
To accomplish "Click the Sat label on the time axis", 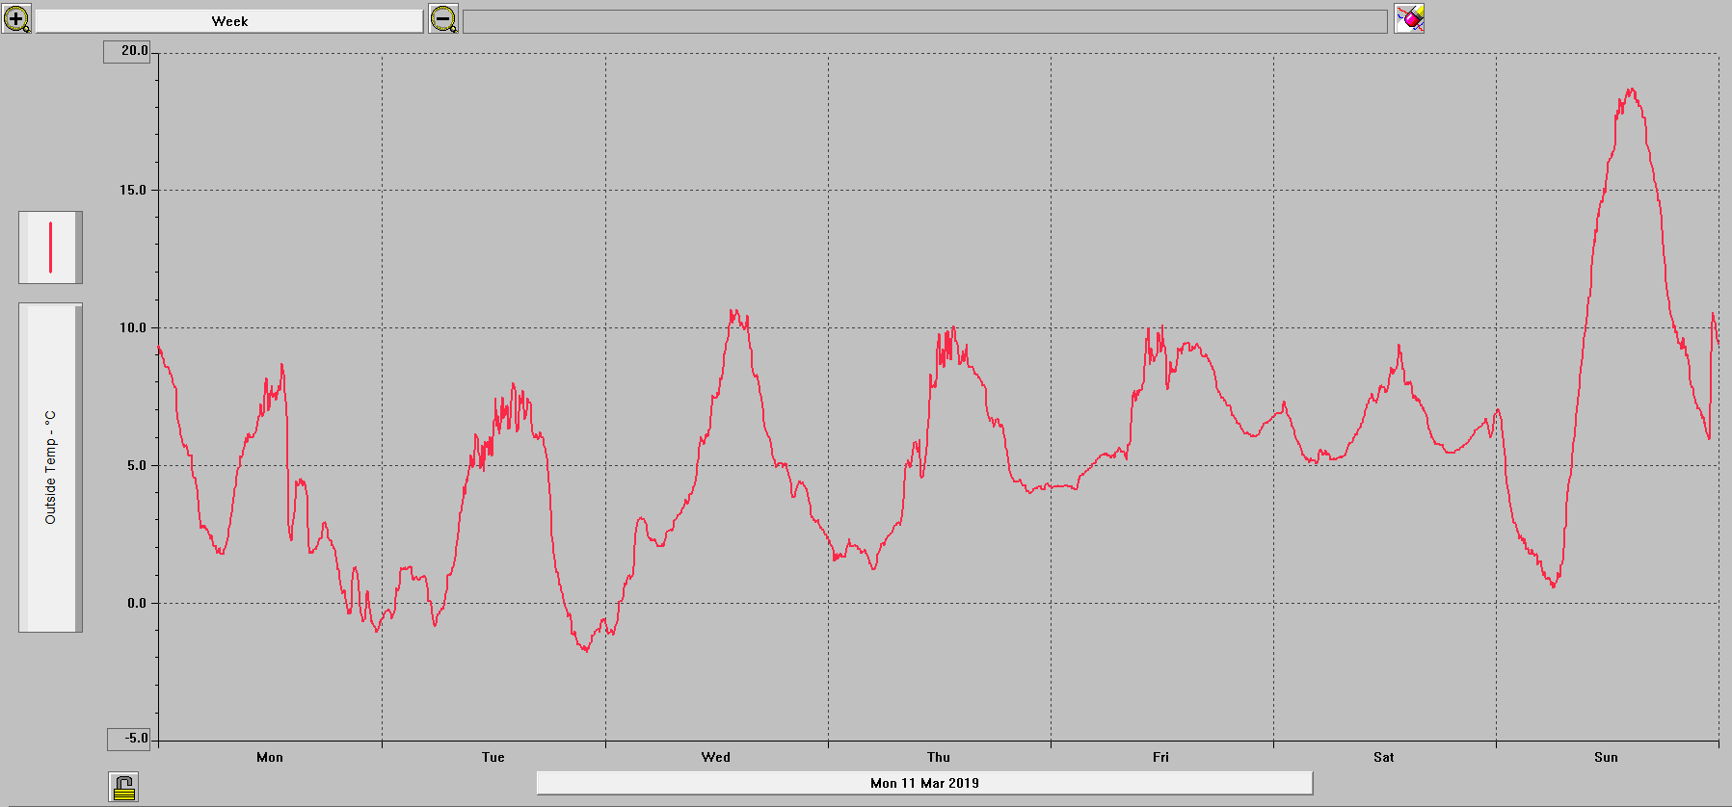I will pos(1383,757).
